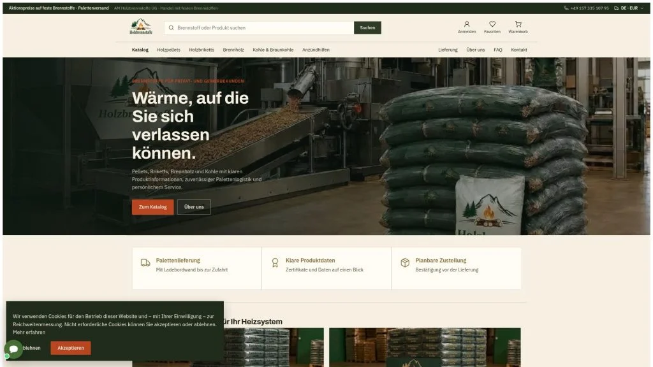Click the phone icon beside +49 number
Viewport: 653px width, 367px height.
point(566,8)
